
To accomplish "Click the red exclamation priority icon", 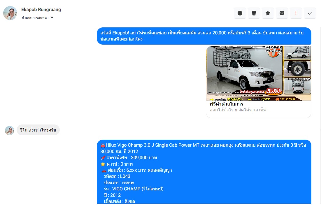I will tap(296, 13).
